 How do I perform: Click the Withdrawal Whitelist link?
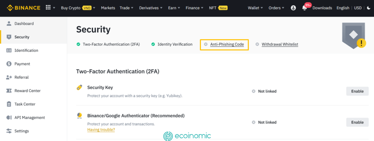tap(280, 44)
